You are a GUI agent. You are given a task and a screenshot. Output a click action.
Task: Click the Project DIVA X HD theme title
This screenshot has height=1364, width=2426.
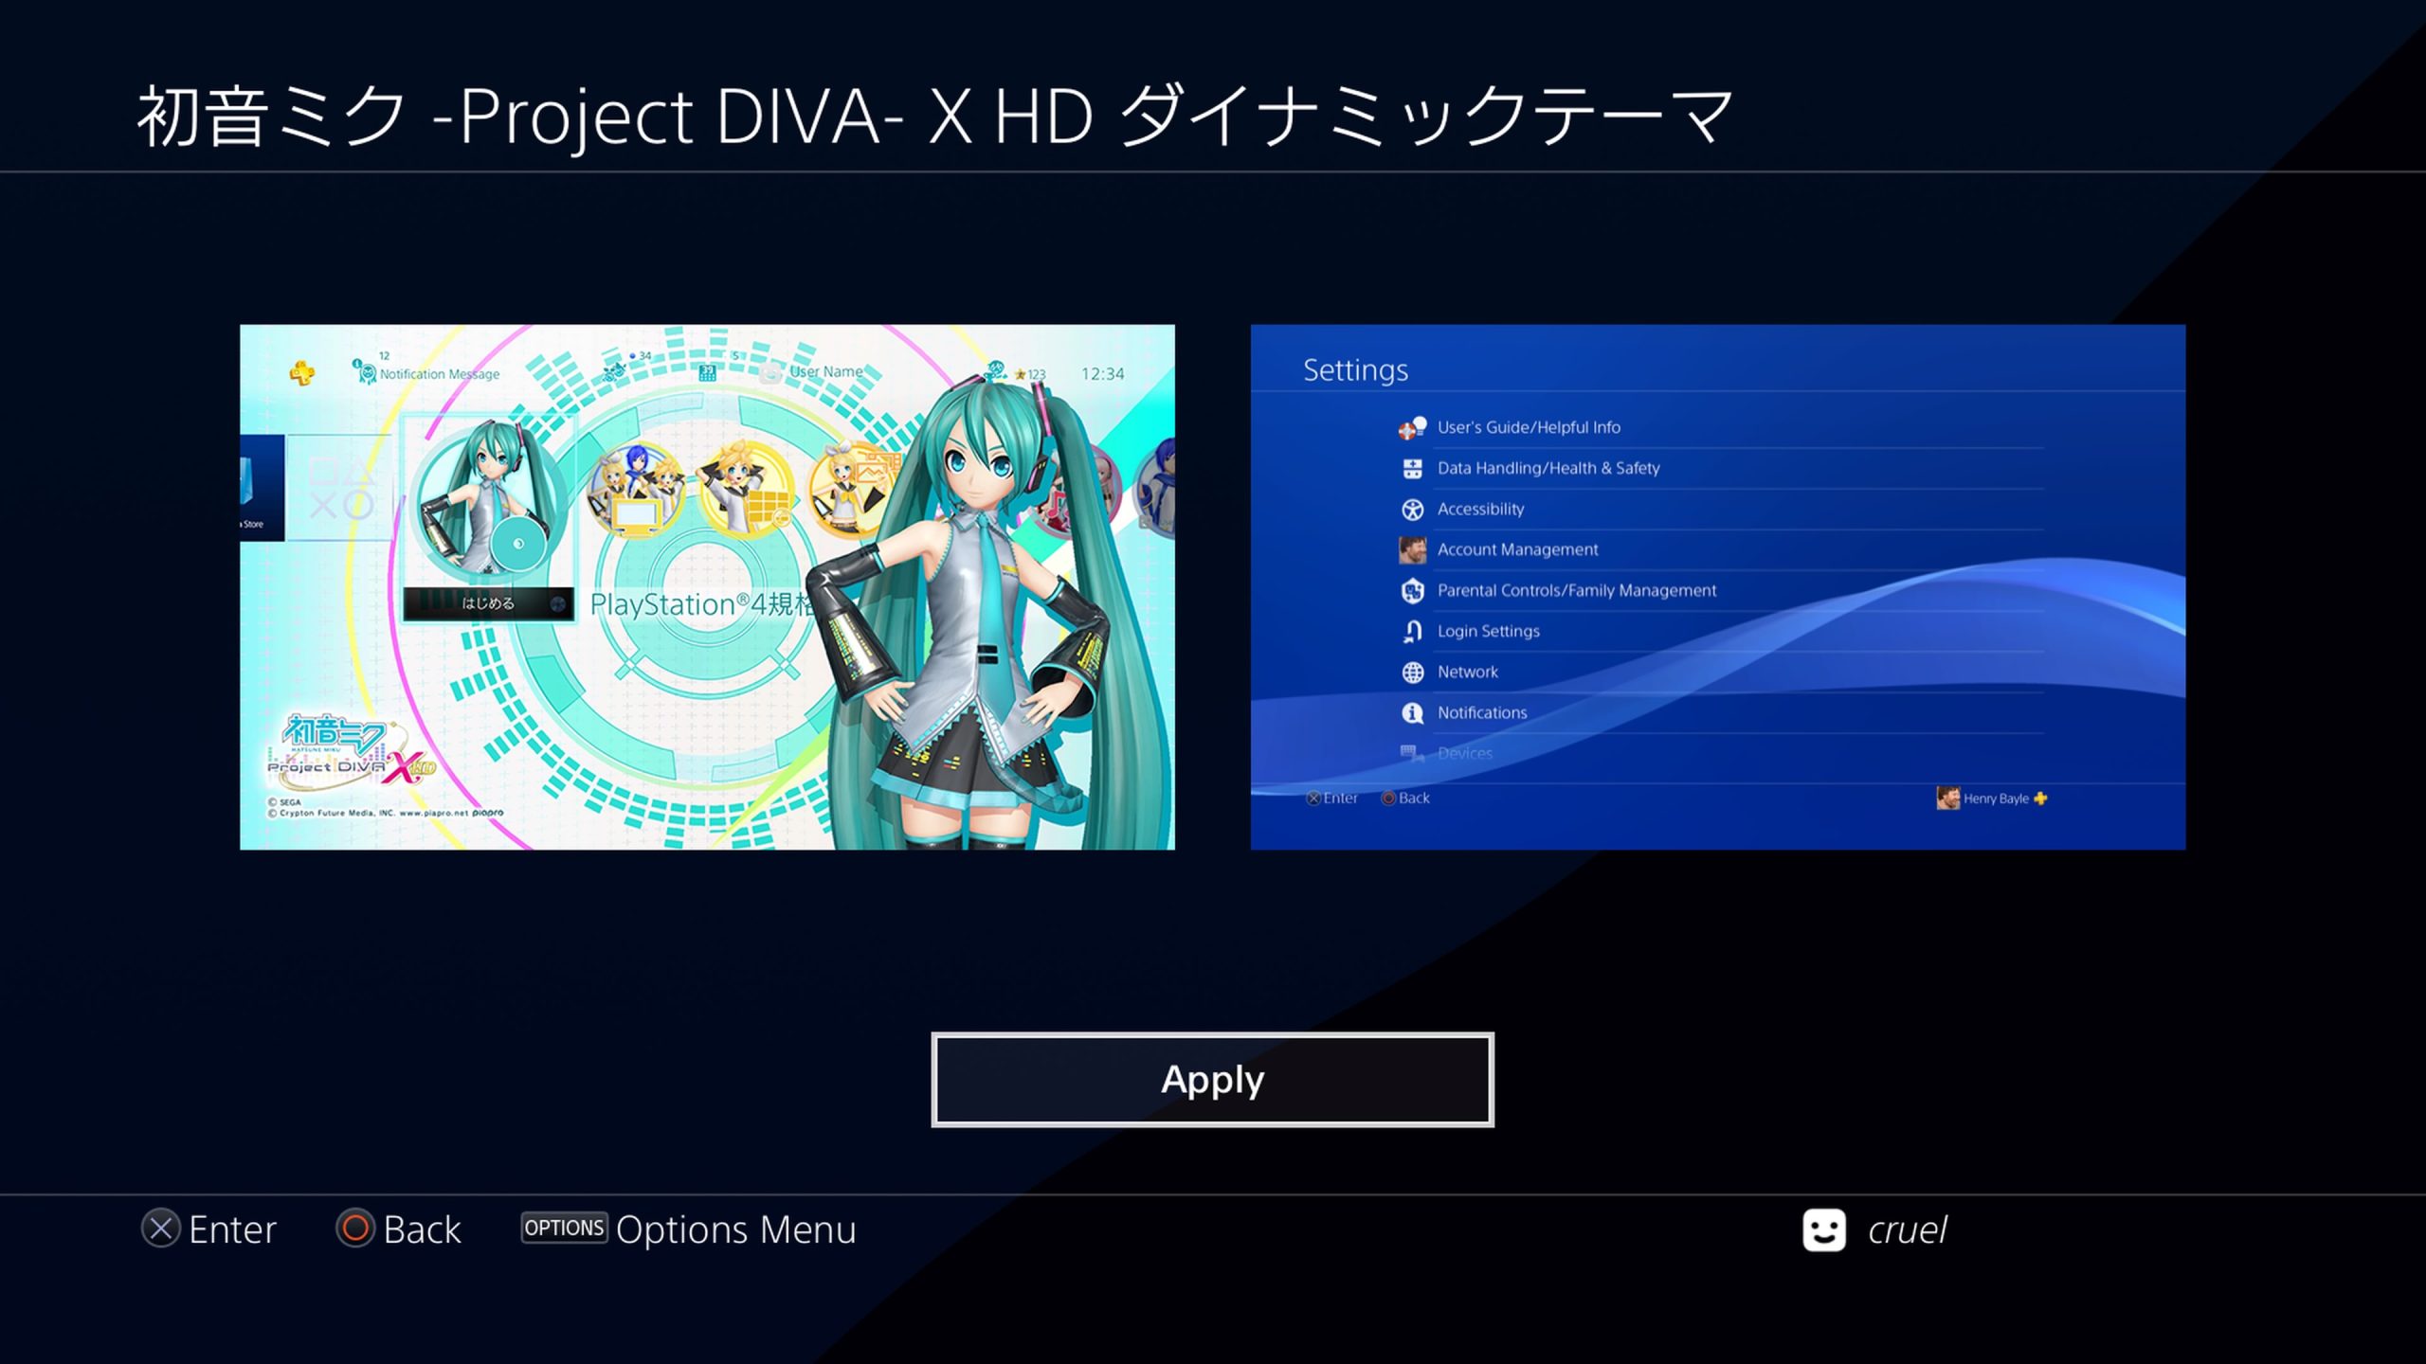pos(934,116)
